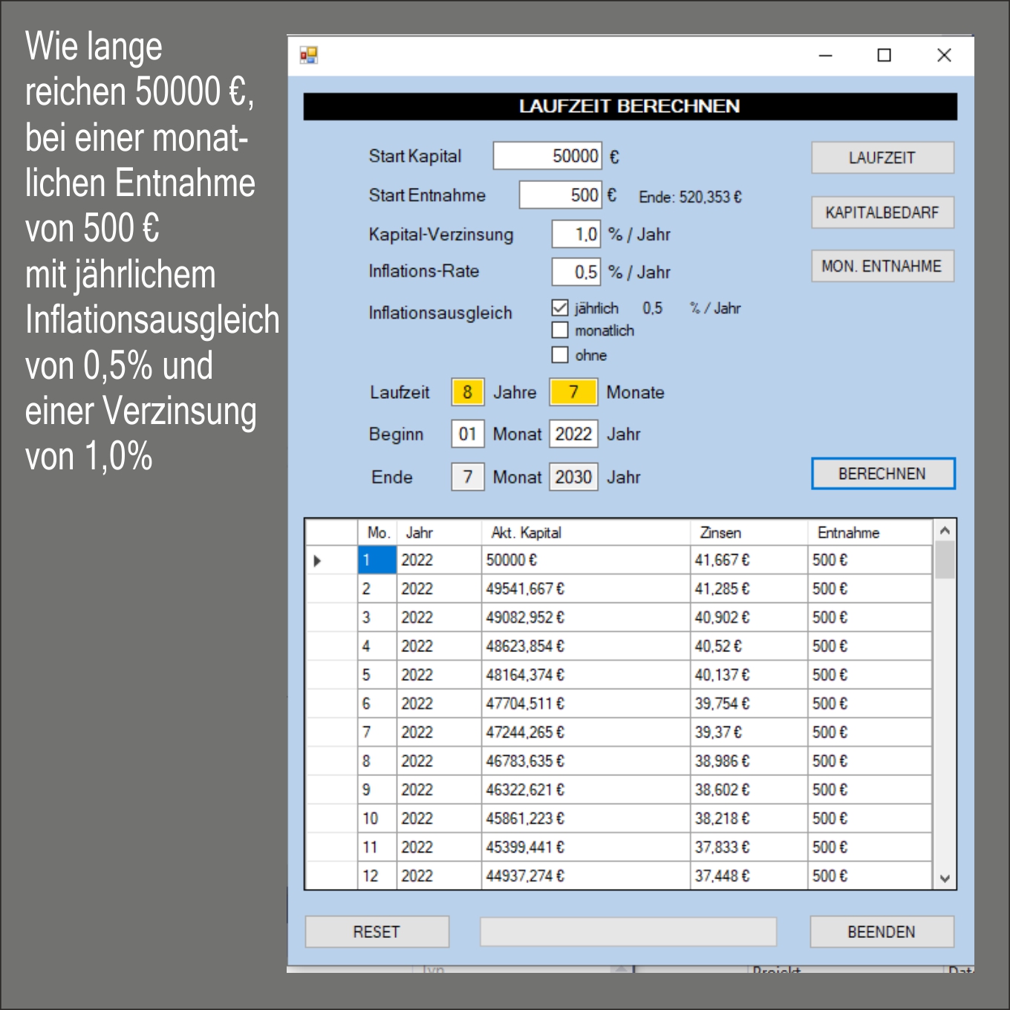Click the Akt. Kapital column header

click(526, 532)
